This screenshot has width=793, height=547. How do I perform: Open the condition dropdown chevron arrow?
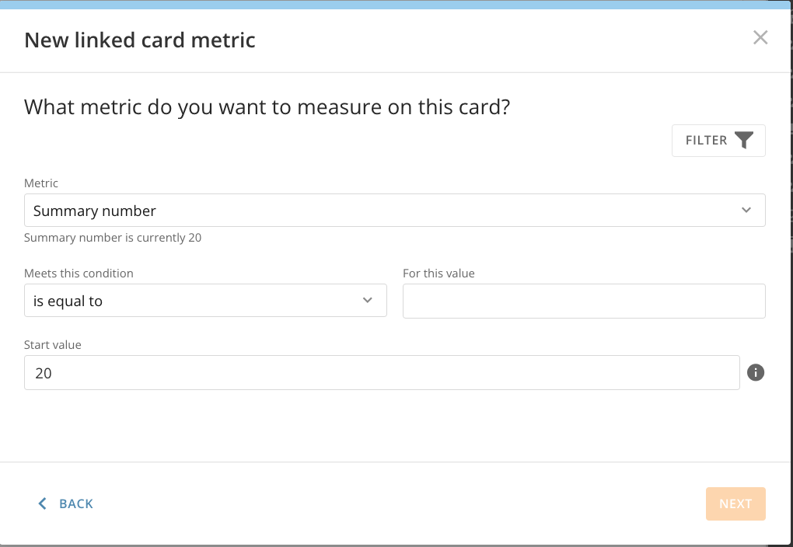[x=368, y=301]
